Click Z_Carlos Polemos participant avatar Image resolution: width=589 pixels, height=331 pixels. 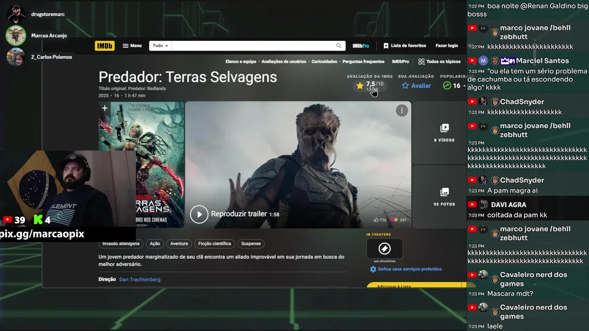(x=16, y=57)
